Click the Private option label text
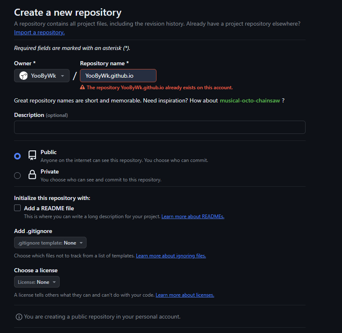Image resolution: width=342 pixels, height=333 pixels. click(50, 172)
